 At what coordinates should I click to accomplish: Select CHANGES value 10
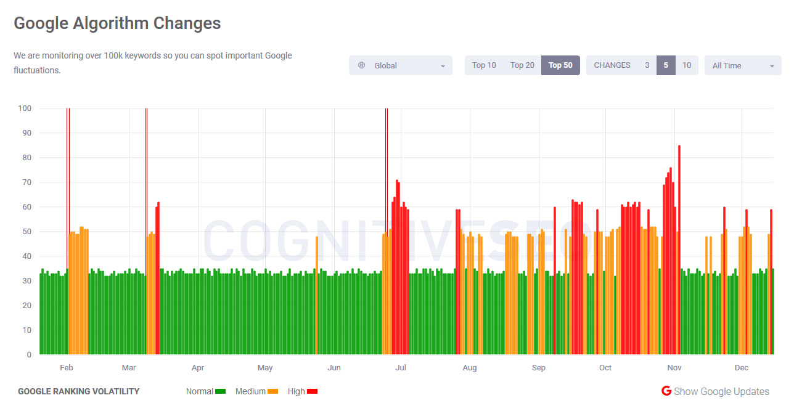[687, 65]
